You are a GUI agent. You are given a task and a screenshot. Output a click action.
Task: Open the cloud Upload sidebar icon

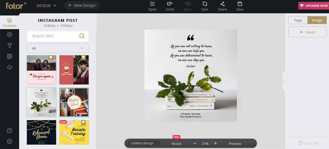point(9,67)
